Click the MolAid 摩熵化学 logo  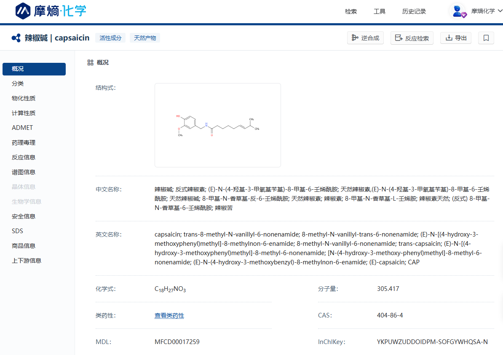(x=51, y=11)
